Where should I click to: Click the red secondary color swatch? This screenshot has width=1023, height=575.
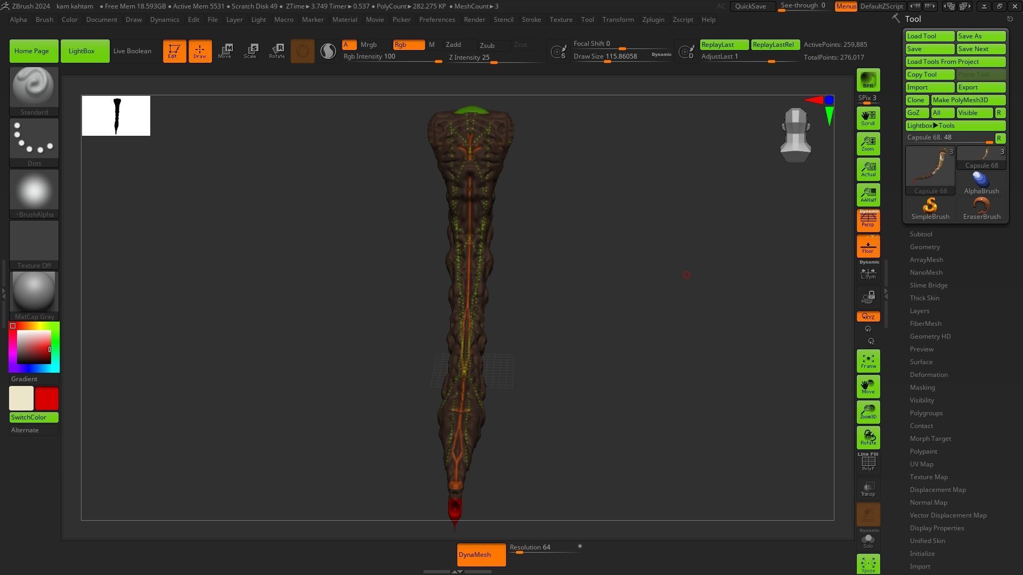coord(47,398)
